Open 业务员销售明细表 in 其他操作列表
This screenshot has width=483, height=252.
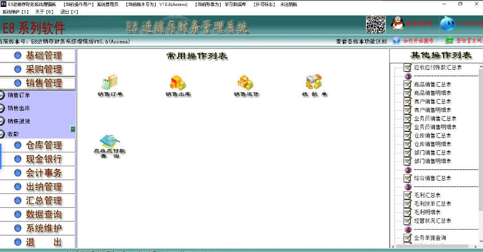coord(435,127)
